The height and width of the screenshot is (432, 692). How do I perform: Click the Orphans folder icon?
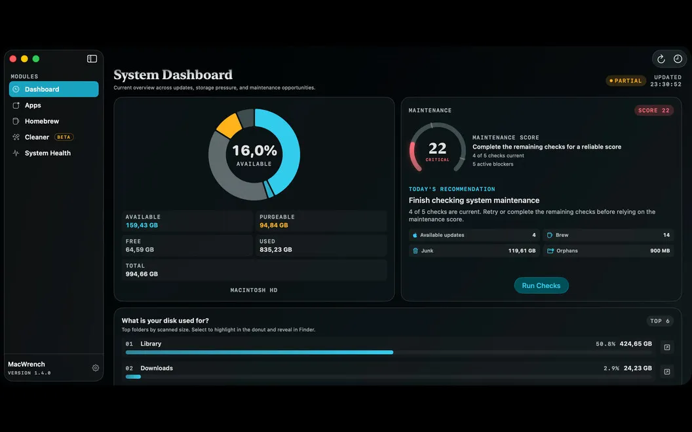tap(550, 251)
